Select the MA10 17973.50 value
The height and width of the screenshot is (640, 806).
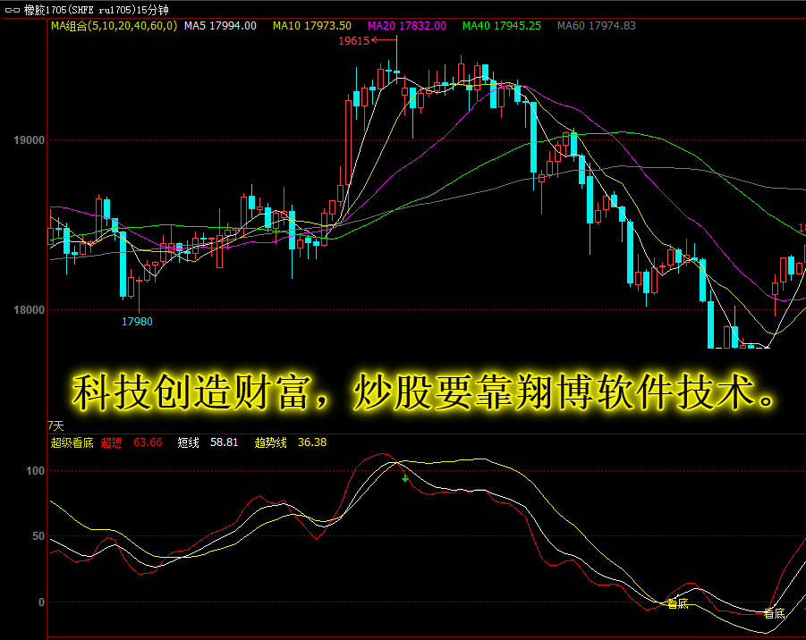click(312, 26)
